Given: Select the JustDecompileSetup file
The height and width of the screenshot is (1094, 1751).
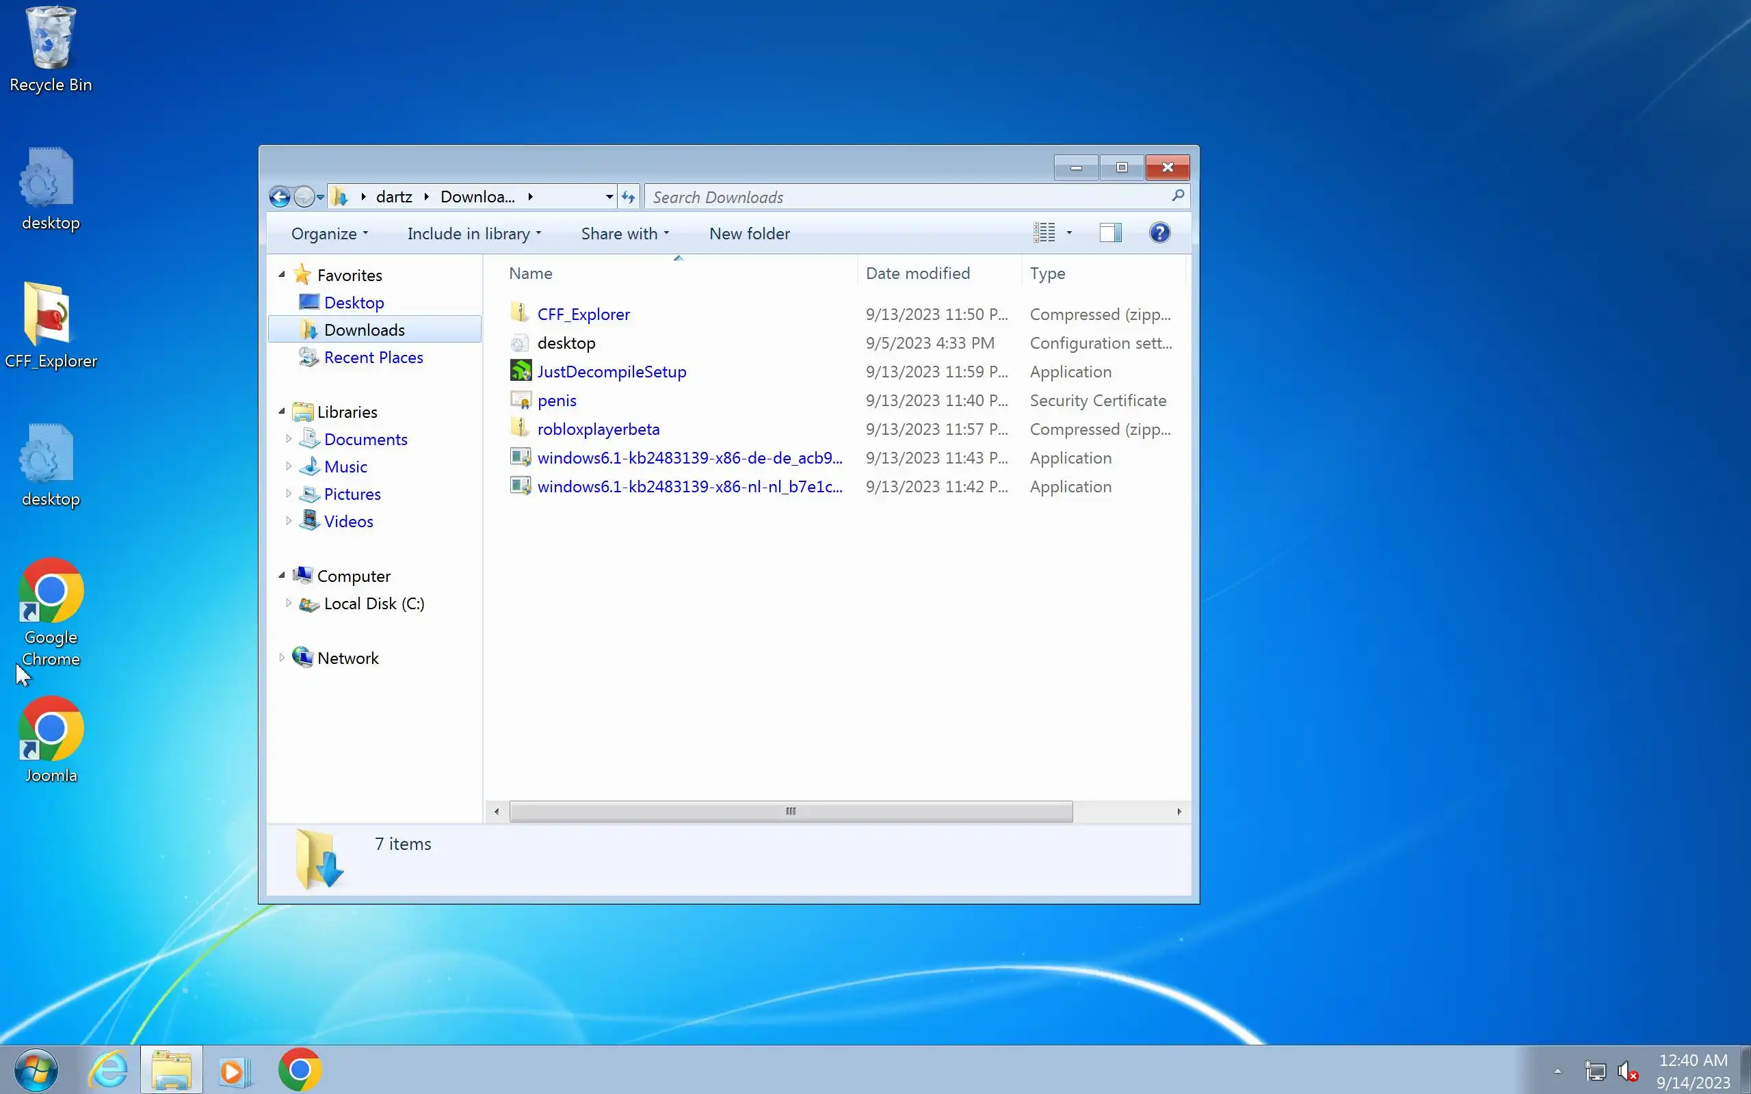Looking at the screenshot, I should [611, 372].
